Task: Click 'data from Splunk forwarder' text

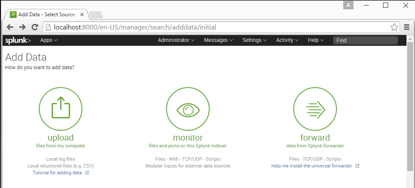Action: 315,146
